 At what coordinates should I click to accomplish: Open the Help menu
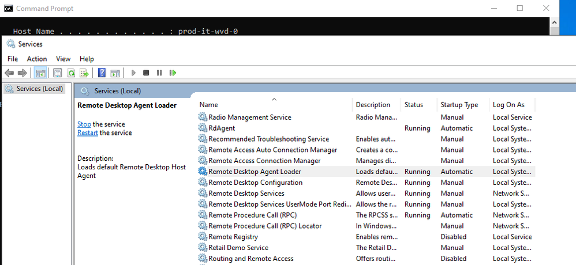click(x=87, y=59)
